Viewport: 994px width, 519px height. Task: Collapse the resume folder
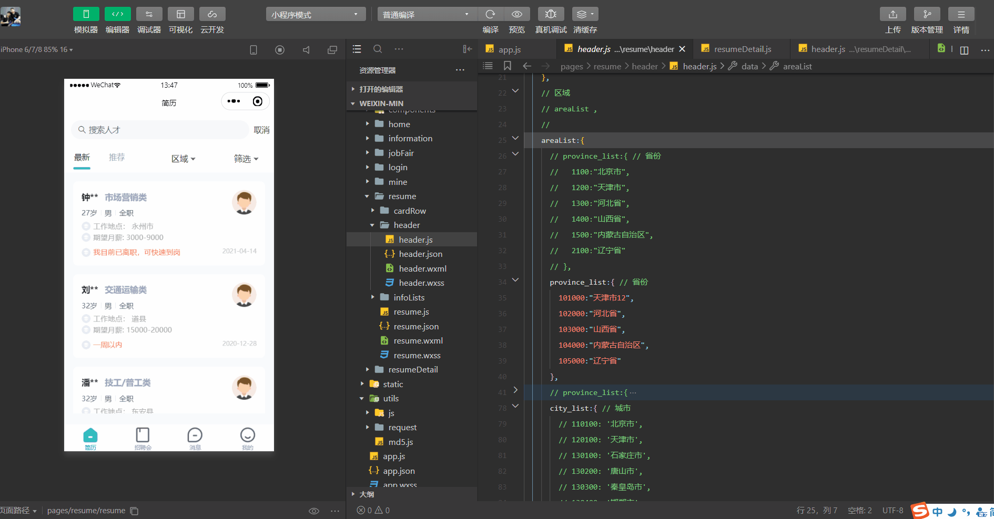[x=402, y=196]
